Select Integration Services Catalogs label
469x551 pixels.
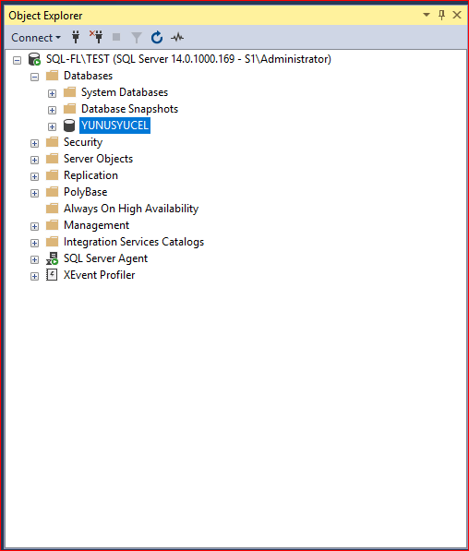click(x=134, y=242)
